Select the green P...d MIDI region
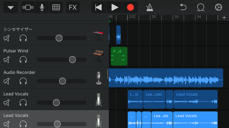 [119, 56]
